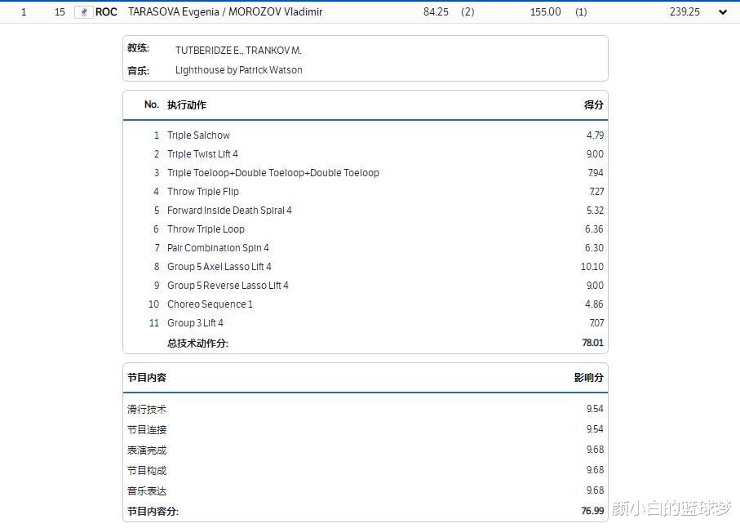Image resolution: width=740 pixels, height=528 pixels.
Task: Select Pair Combination Spin 4 row
Action: click(x=366, y=248)
